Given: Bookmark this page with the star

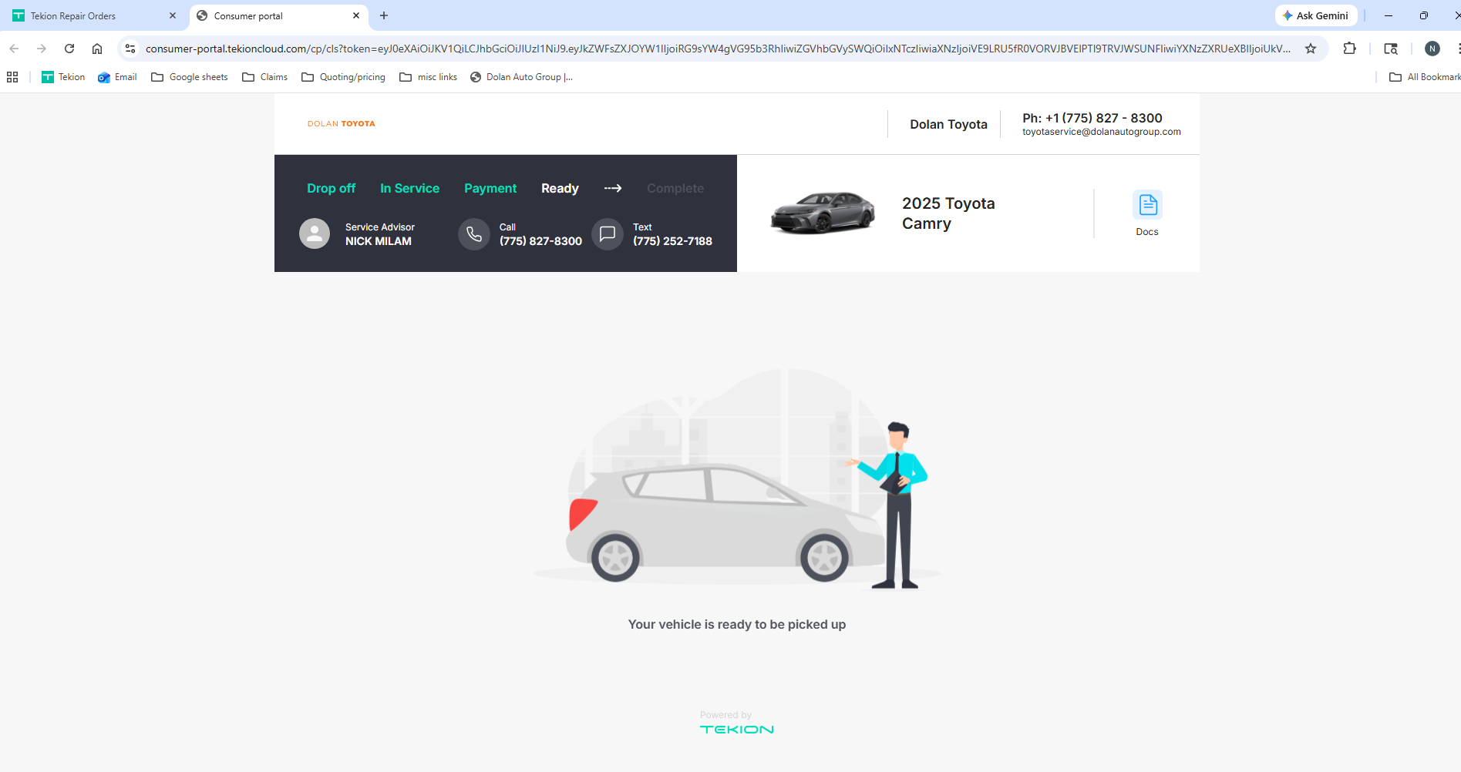Looking at the screenshot, I should tap(1311, 49).
